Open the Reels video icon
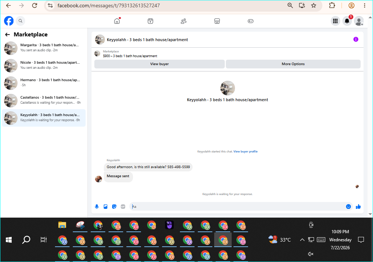Viewport: 373px width, 262px height. pyautogui.click(x=150, y=21)
